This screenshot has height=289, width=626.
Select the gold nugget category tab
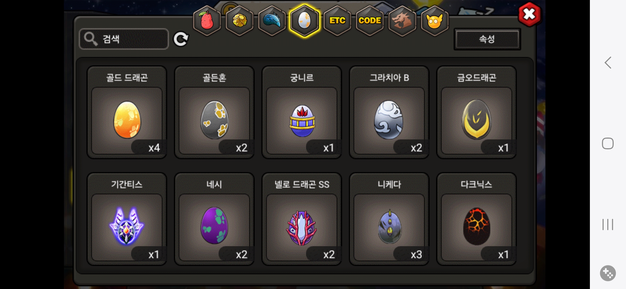pos(239,21)
